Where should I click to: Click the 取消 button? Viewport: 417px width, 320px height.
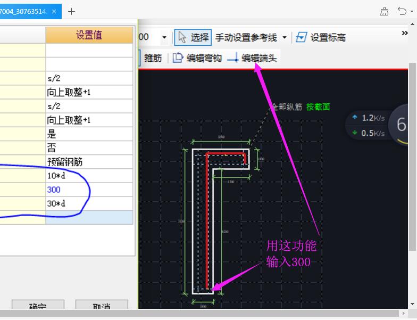click(x=102, y=305)
